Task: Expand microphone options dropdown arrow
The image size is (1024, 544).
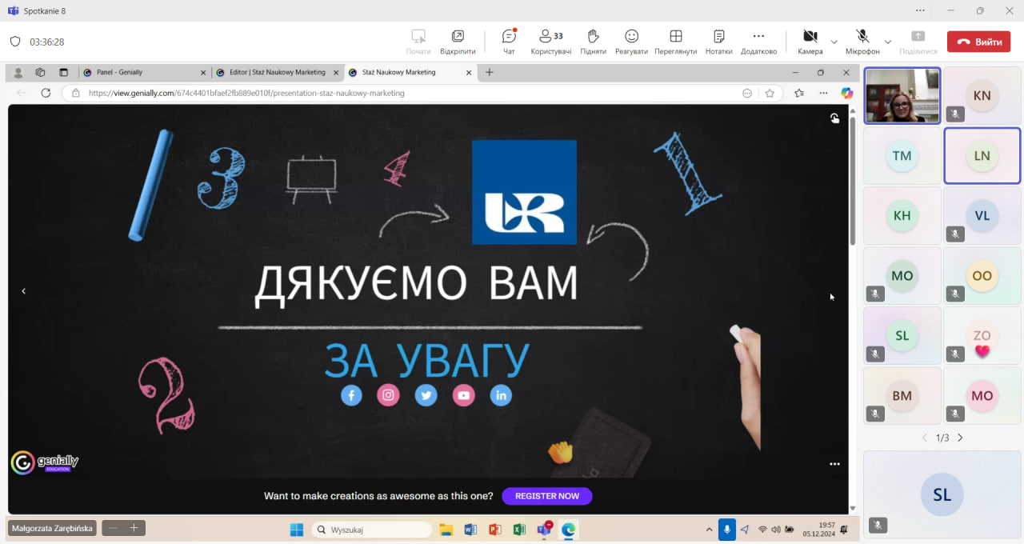Action: coord(887,42)
